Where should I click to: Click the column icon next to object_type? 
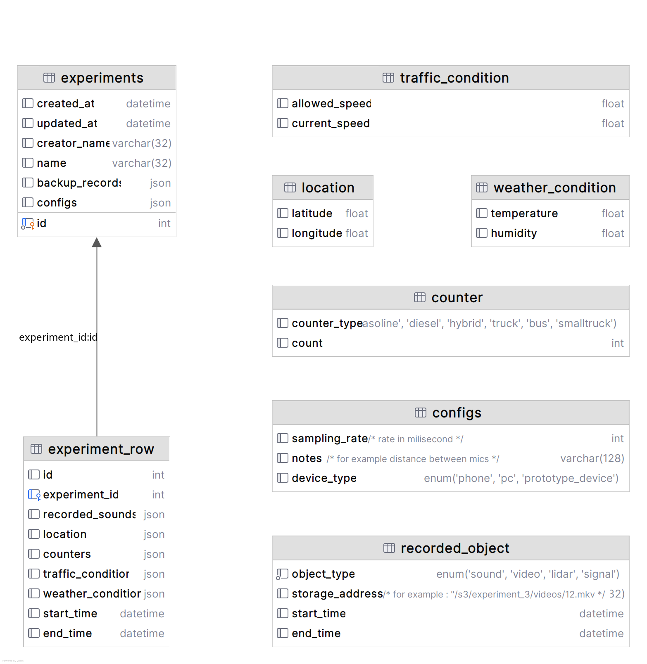[282, 574]
